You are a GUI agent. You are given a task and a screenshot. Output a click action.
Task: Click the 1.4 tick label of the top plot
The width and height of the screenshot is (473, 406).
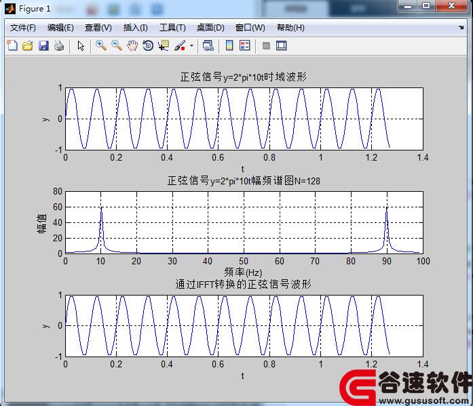[x=423, y=157]
